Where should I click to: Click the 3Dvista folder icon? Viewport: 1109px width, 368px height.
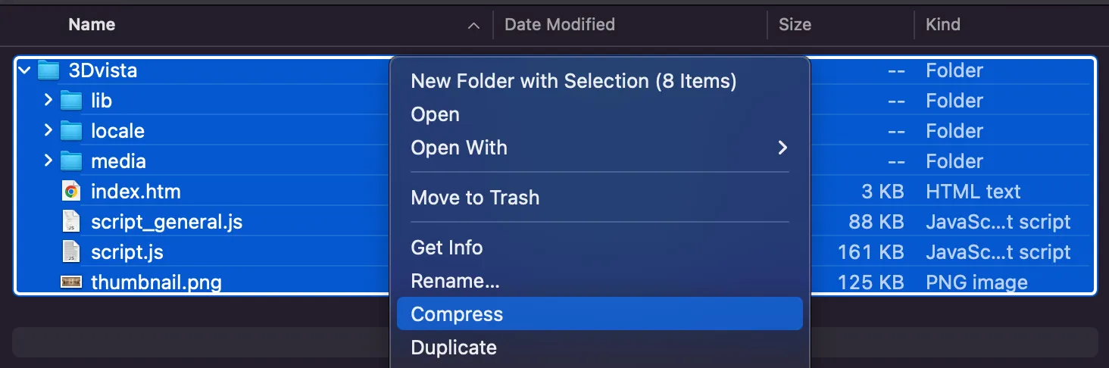click(48, 70)
